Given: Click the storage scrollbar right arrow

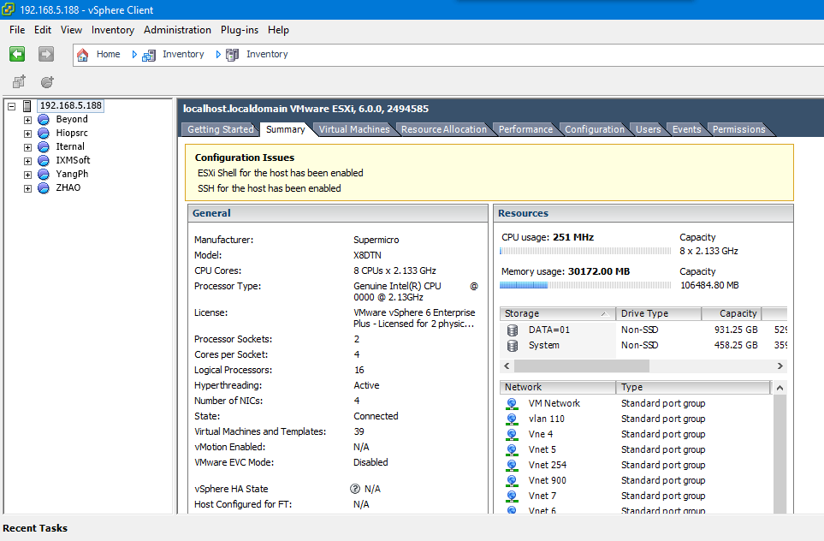Looking at the screenshot, I should 780,366.
